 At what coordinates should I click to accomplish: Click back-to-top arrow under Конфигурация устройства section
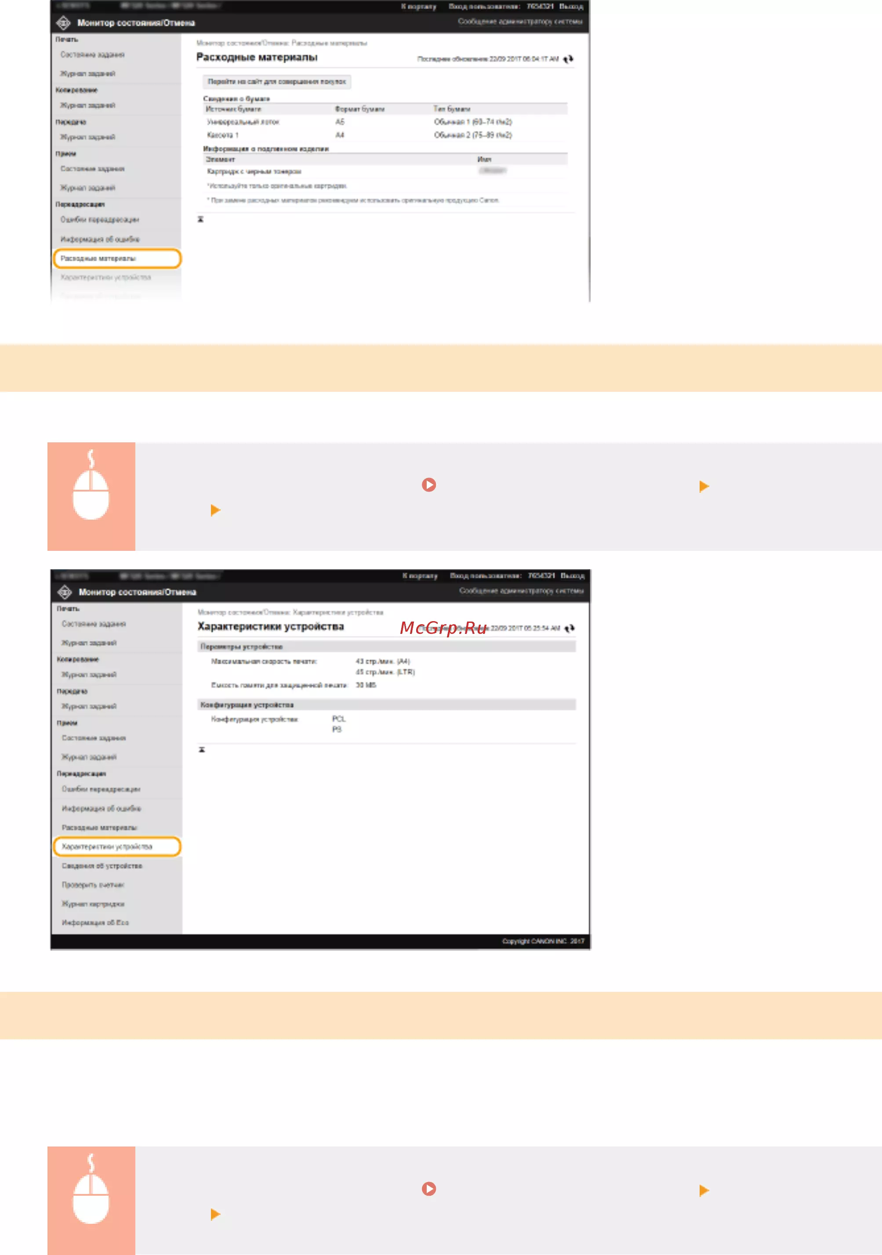[x=202, y=749]
